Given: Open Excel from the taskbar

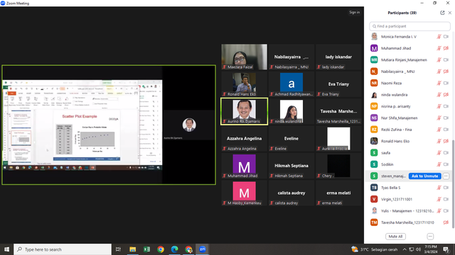Looking at the screenshot, I should click(x=146, y=249).
